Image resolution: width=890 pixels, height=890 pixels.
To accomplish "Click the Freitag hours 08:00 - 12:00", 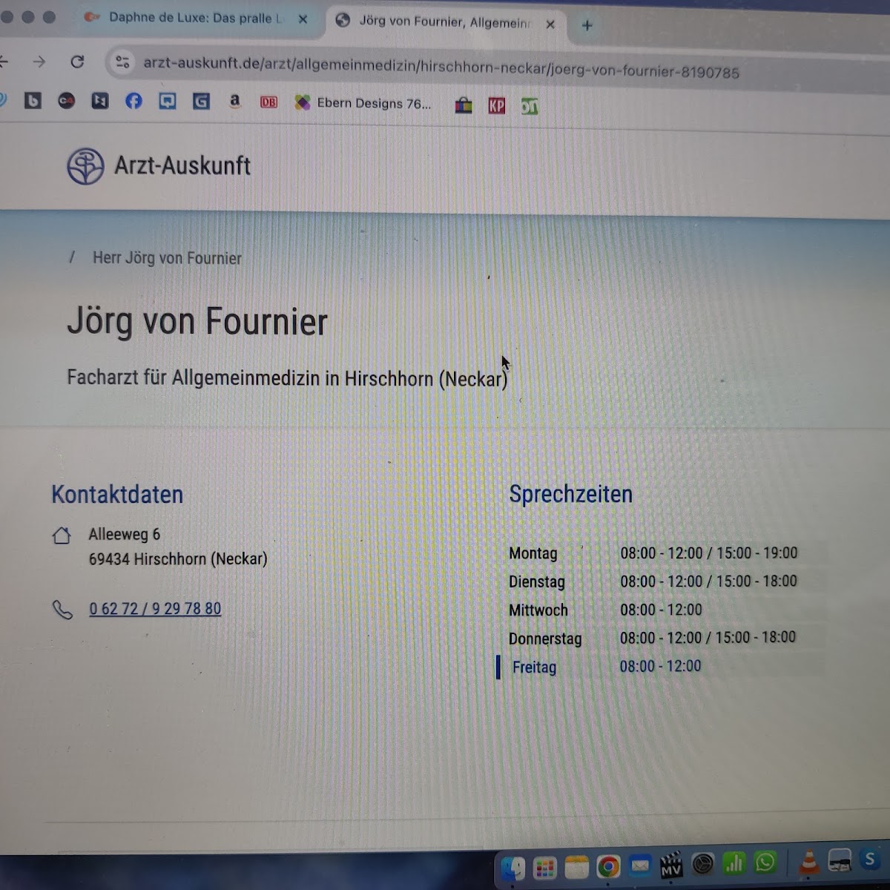I will coord(660,666).
